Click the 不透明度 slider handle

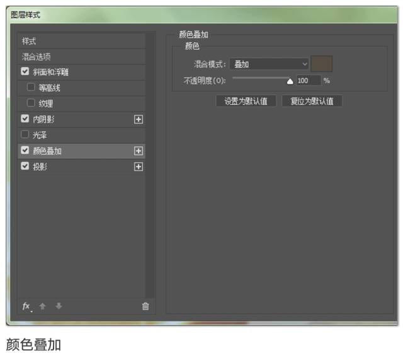point(290,81)
